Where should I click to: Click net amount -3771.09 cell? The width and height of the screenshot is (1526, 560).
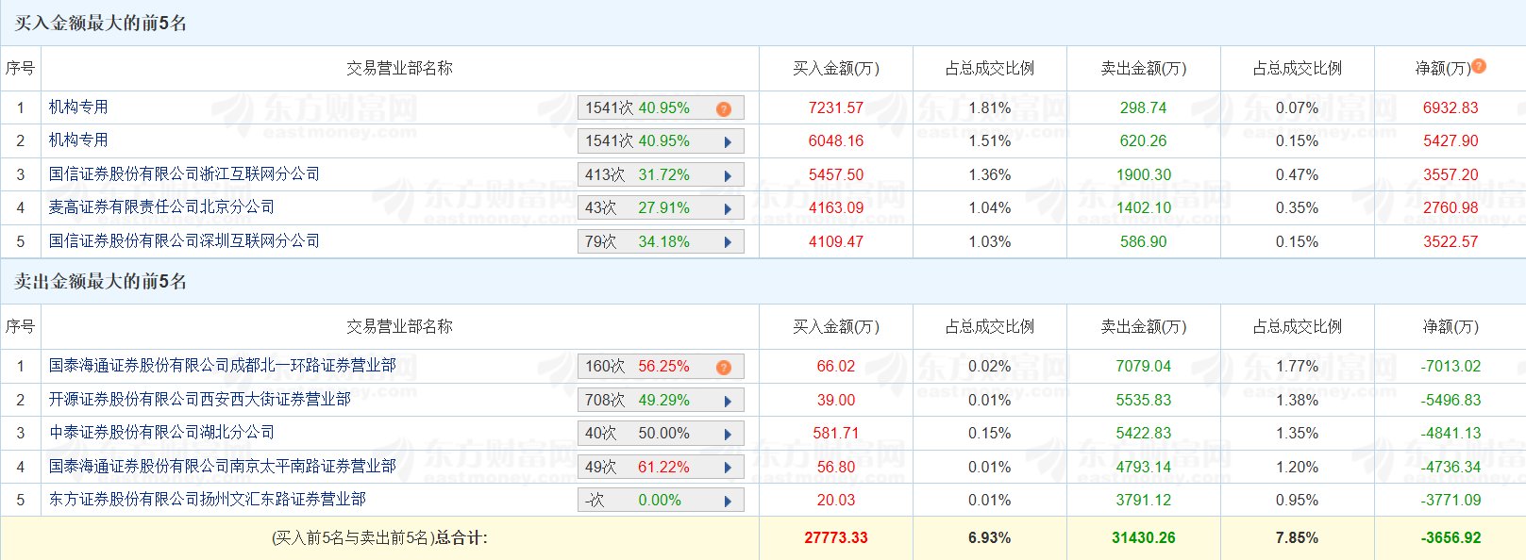(x=1451, y=500)
